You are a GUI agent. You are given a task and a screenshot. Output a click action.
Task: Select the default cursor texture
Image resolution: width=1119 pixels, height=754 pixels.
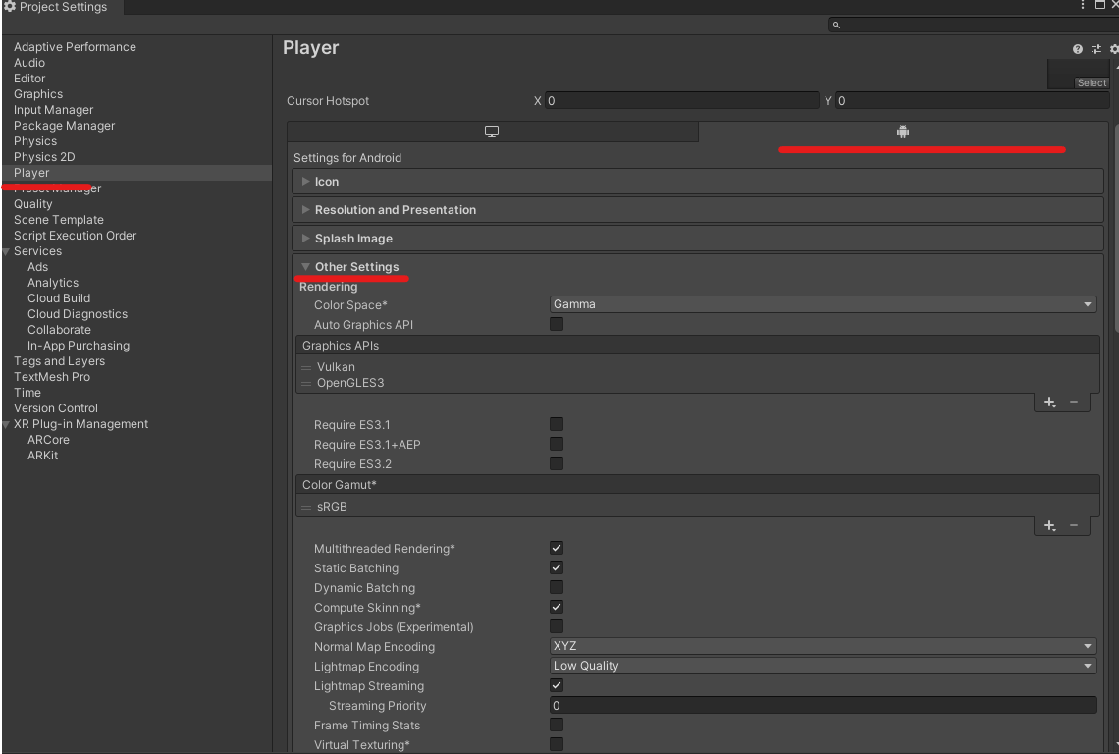pos(1092,82)
